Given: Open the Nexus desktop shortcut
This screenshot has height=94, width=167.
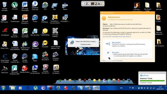Looking at the screenshot, I should click(65, 5).
